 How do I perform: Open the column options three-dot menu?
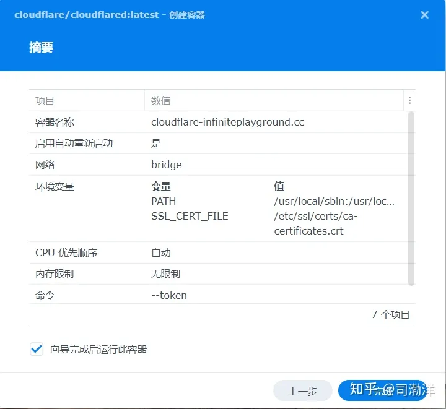409,100
